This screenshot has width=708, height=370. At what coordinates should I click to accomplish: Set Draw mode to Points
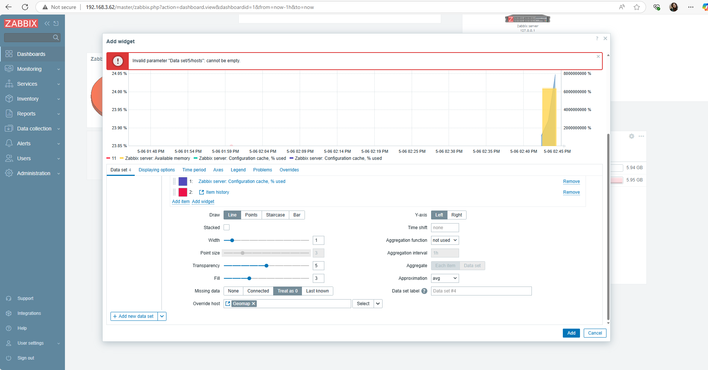click(251, 215)
